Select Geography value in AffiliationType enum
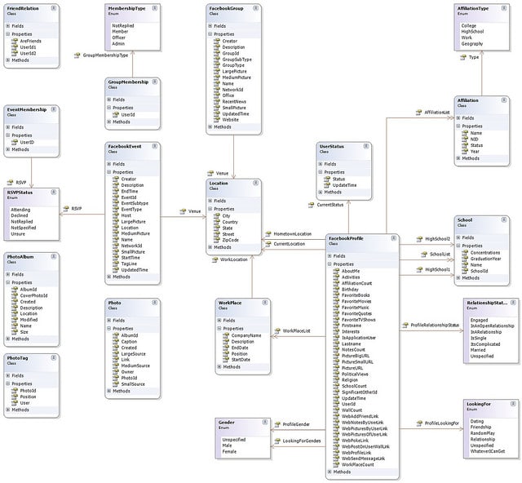The height and width of the screenshot is (483, 522). pyautogui.click(x=472, y=44)
